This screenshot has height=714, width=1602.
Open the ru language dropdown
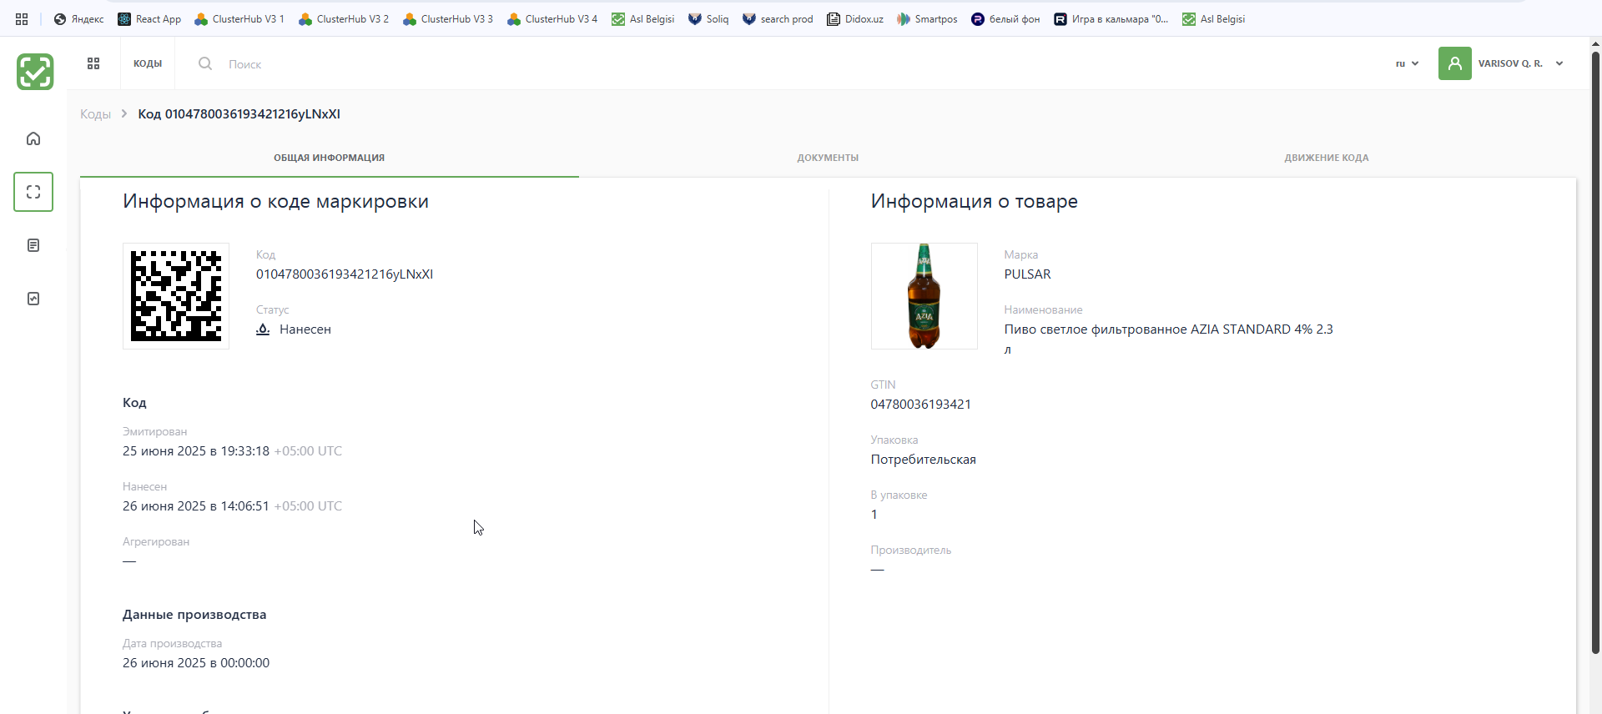(1407, 63)
